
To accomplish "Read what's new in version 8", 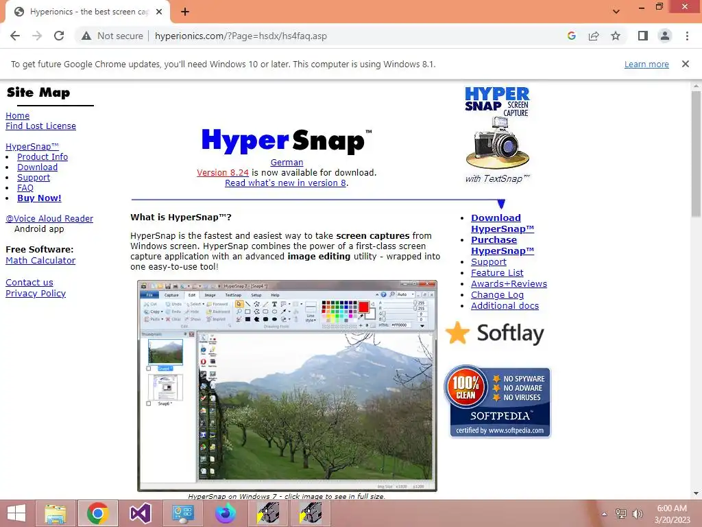I will click(x=285, y=183).
